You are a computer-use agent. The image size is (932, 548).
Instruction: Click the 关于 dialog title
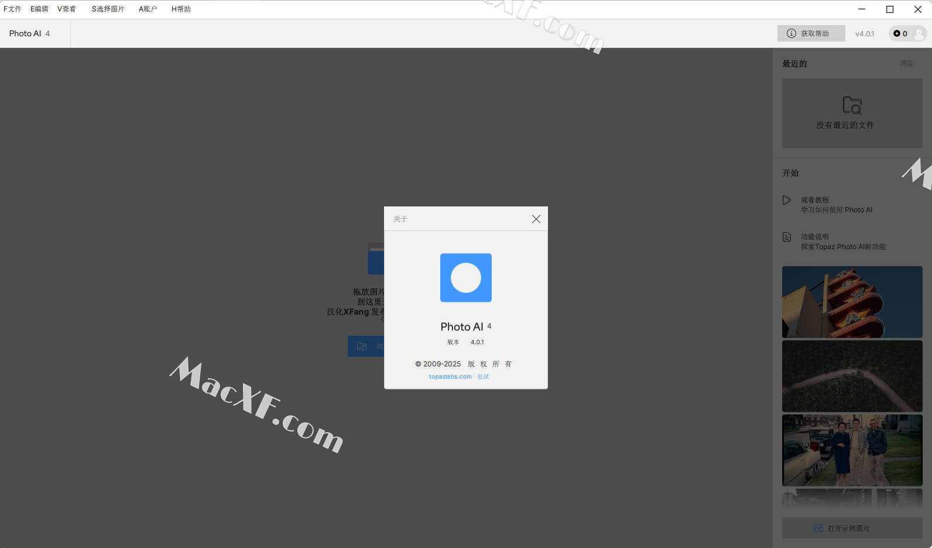point(400,219)
